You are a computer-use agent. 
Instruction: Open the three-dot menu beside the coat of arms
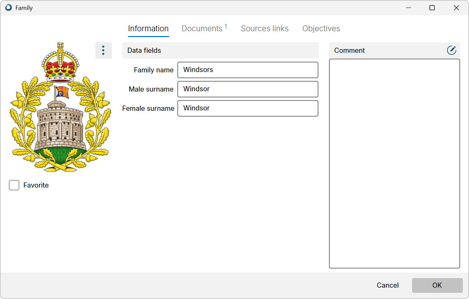[103, 50]
